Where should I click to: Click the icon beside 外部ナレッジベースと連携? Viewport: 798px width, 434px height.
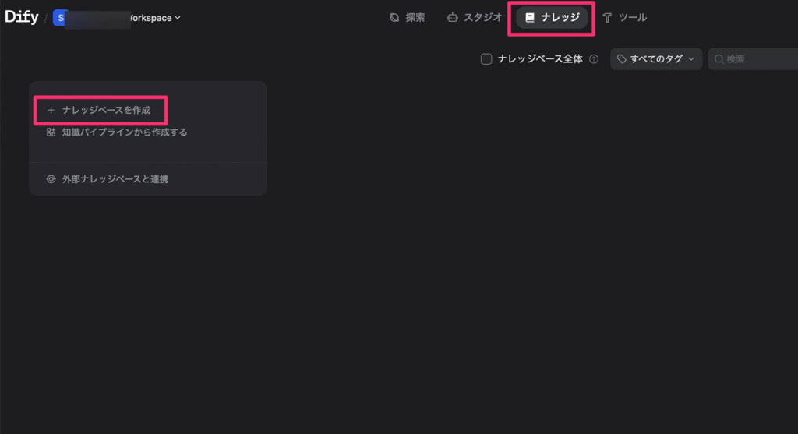pos(51,179)
